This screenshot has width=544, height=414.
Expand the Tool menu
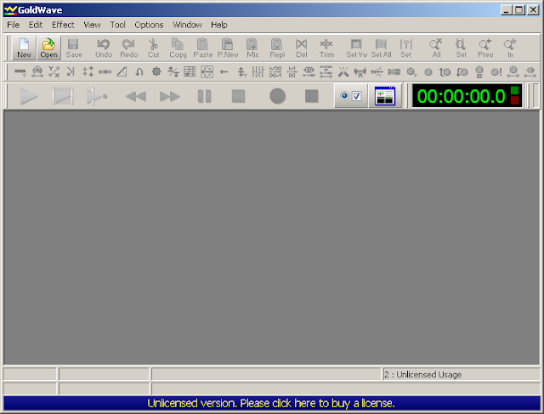coord(117,25)
